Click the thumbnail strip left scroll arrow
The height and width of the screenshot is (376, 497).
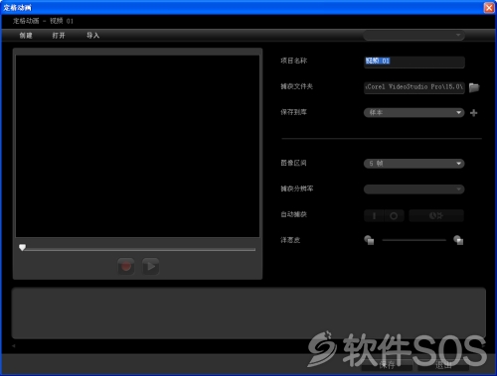14,346
